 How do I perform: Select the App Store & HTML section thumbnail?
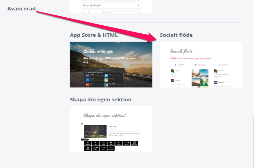coord(111,65)
